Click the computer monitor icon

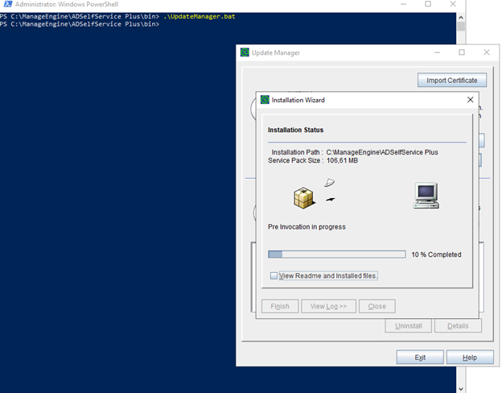pos(426,196)
